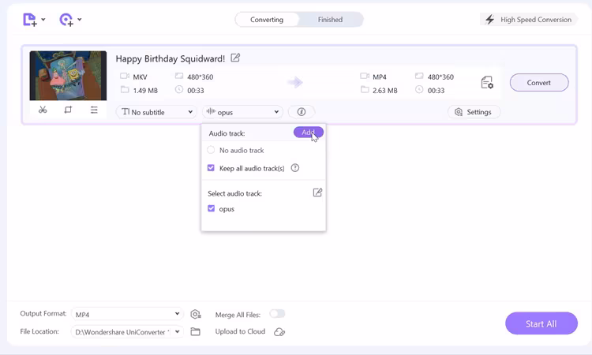Image resolution: width=592 pixels, height=355 pixels.
Task: Click the Happy Birthday Squidward video thumbnail
Action: click(x=68, y=76)
